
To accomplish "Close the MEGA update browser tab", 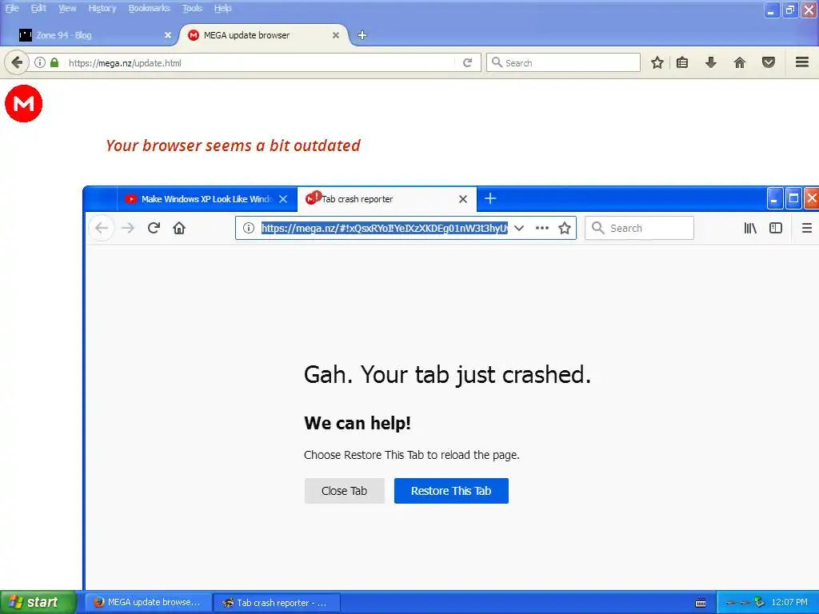I will (336, 35).
